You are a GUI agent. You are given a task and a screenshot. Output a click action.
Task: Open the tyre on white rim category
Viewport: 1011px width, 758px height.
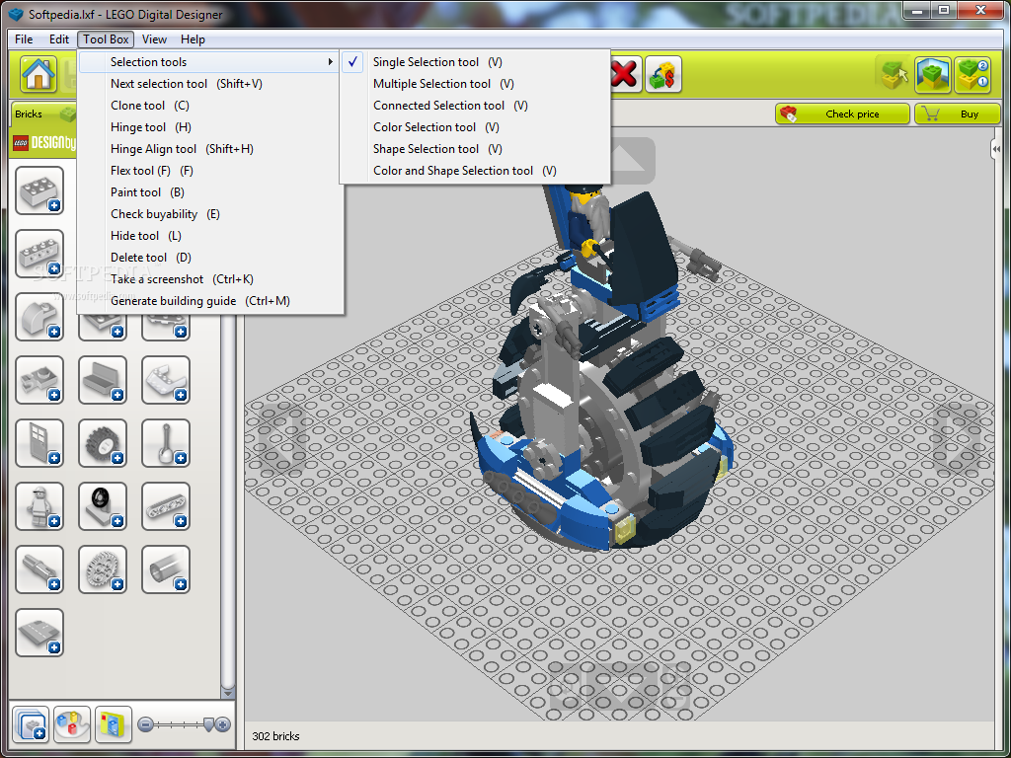point(103,506)
